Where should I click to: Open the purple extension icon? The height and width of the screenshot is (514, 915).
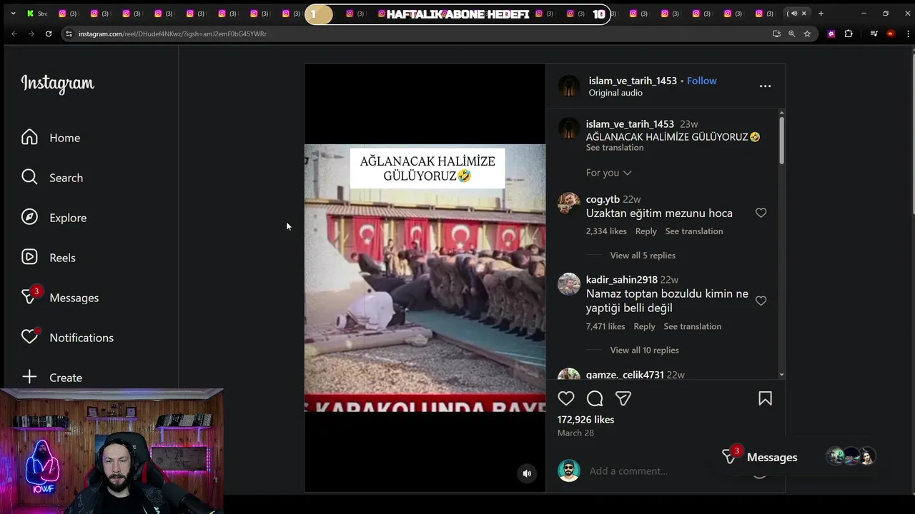click(x=831, y=34)
